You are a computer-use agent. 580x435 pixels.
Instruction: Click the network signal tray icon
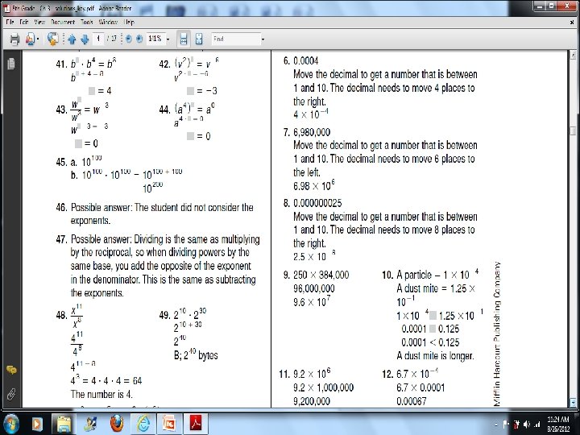point(536,425)
